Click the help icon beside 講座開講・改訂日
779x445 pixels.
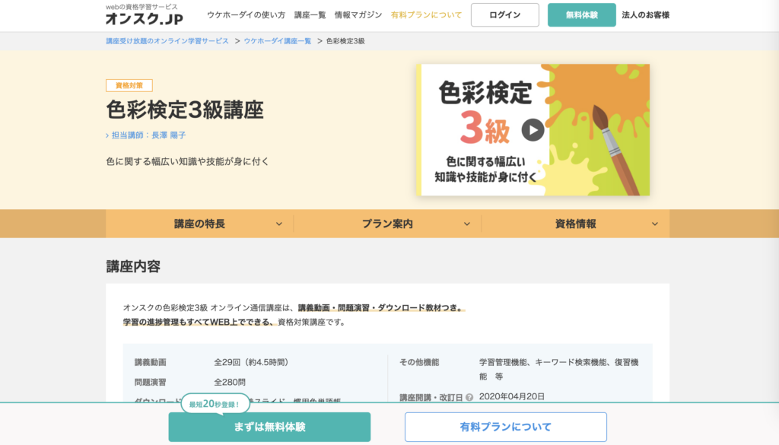[469, 397]
